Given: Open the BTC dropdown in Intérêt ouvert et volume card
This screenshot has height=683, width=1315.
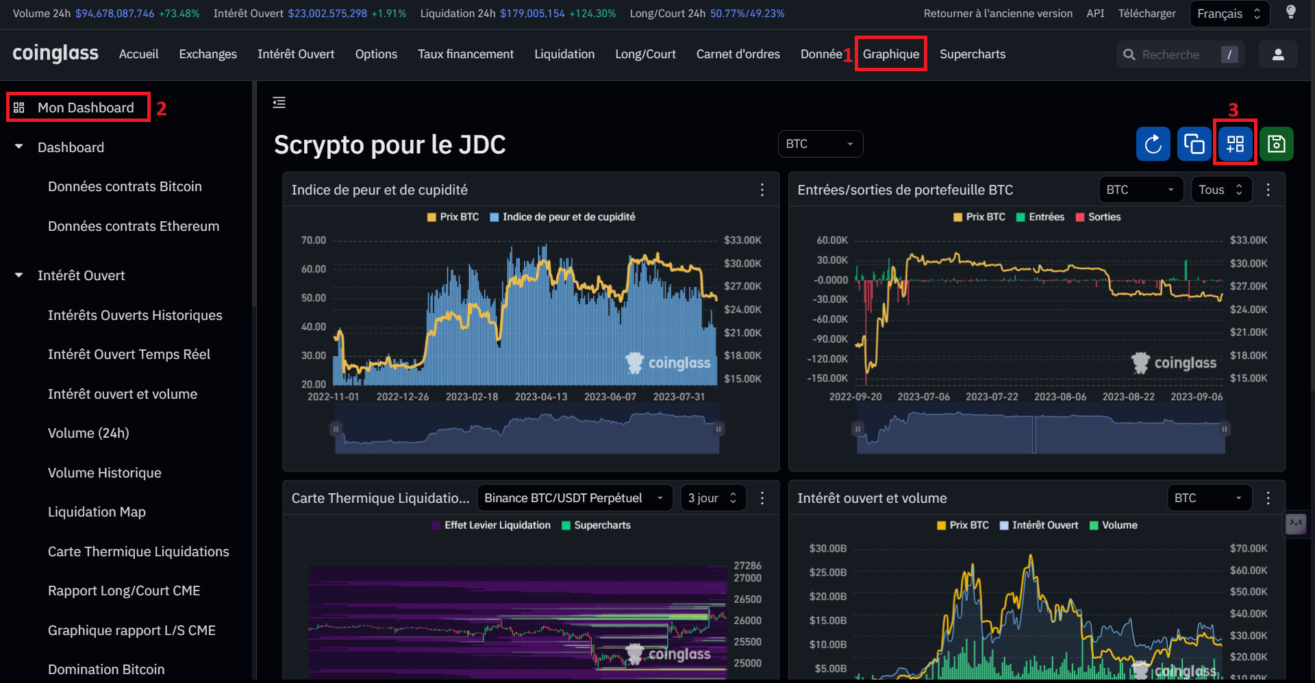Looking at the screenshot, I should (x=1209, y=498).
